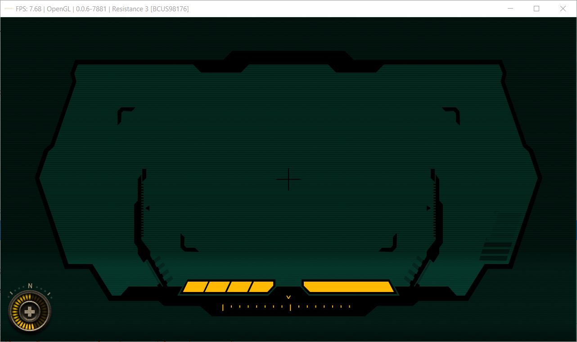Screen dimensions: 577x342
Task: Click the segmented yellow health bar
Action: pos(228,287)
